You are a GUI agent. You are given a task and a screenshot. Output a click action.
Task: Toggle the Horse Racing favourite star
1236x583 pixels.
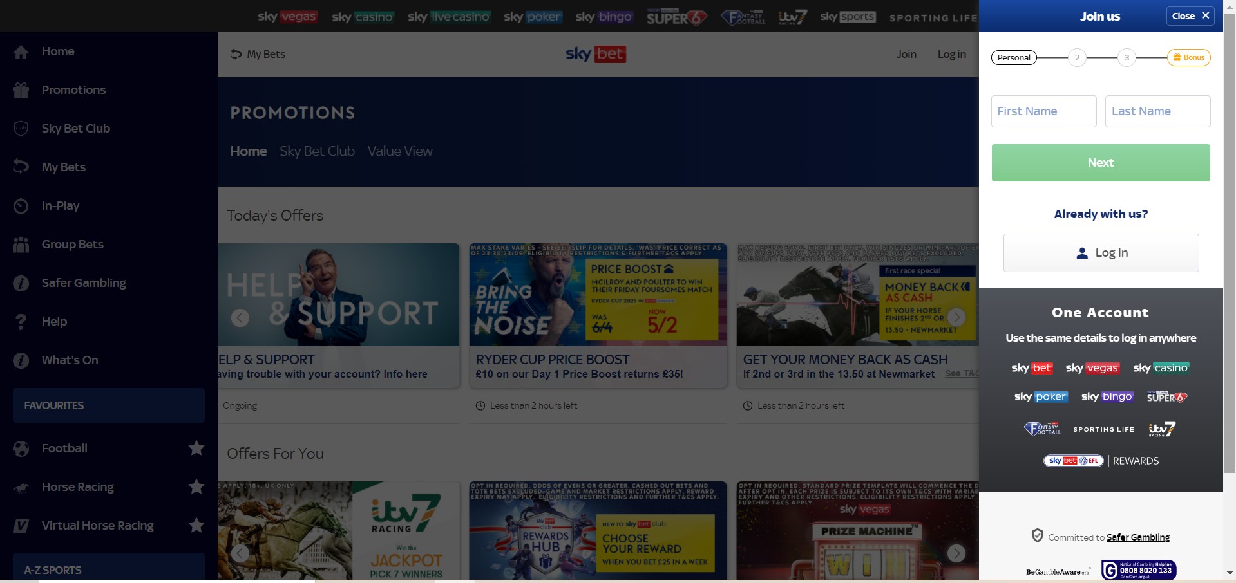click(196, 486)
